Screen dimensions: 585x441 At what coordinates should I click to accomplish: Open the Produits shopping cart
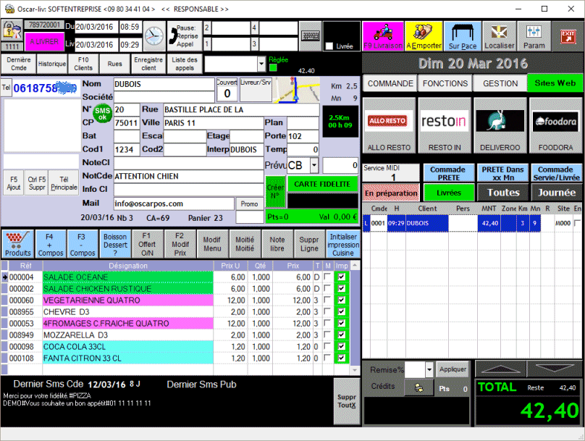click(x=17, y=244)
